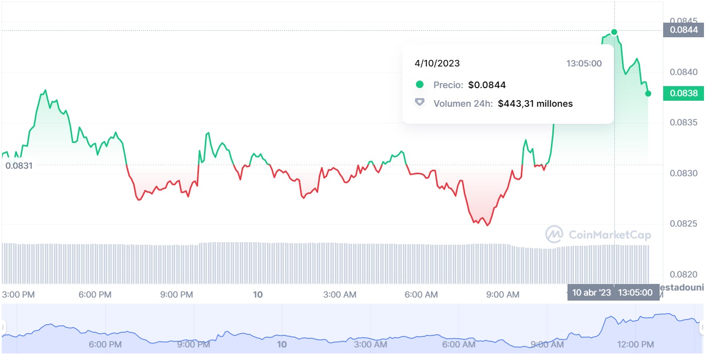Click the green Precio indicator dot in tooltip
The width and height of the screenshot is (708, 357).
[x=419, y=85]
